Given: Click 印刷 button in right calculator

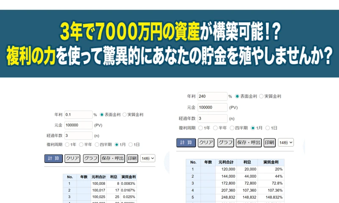Looking at the screenshot, I should point(270,143).
